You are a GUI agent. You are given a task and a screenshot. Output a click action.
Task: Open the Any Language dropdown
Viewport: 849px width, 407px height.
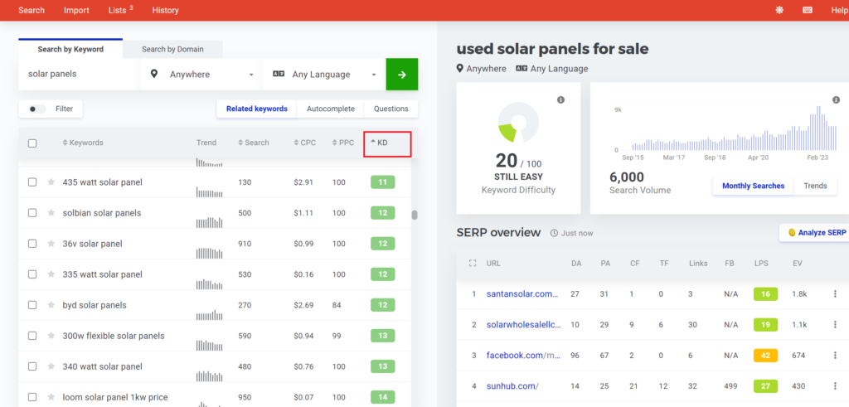324,74
